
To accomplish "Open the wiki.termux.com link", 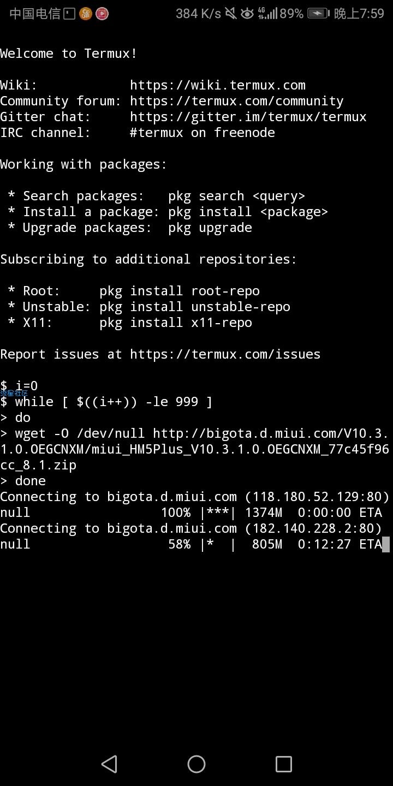I will coord(218,85).
